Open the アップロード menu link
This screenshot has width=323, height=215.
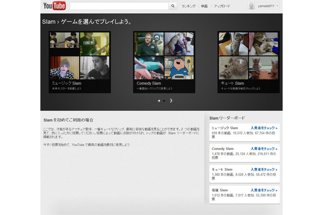pos(222,6)
